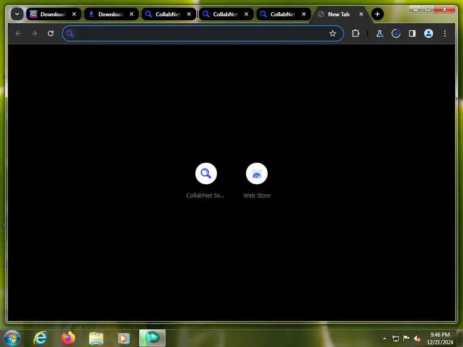Close the browser window
The width and height of the screenshot is (463, 347).
(x=444, y=9)
